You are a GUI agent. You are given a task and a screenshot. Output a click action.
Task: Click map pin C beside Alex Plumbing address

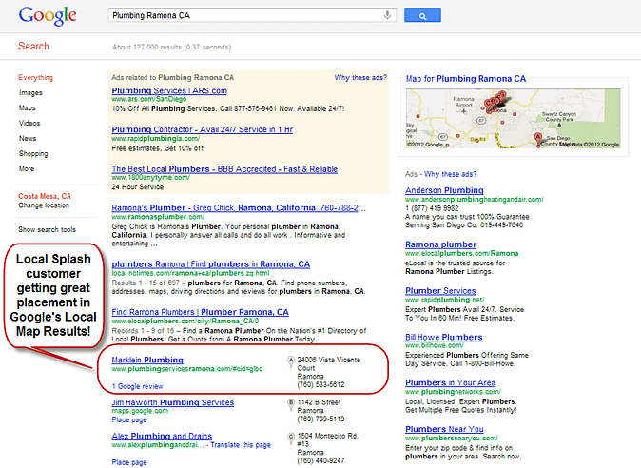click(x=291, y=438)
